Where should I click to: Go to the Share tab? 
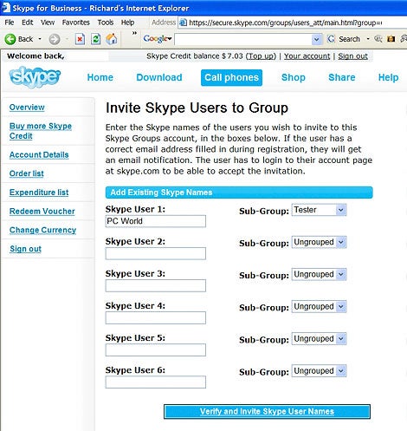tap(342, 77)
